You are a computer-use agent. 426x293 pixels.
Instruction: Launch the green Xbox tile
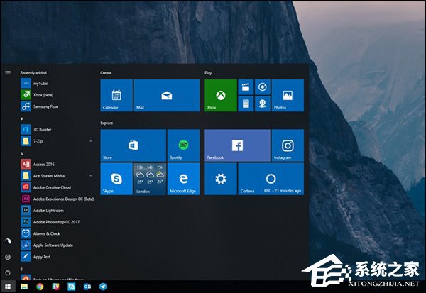coord(221,95)
